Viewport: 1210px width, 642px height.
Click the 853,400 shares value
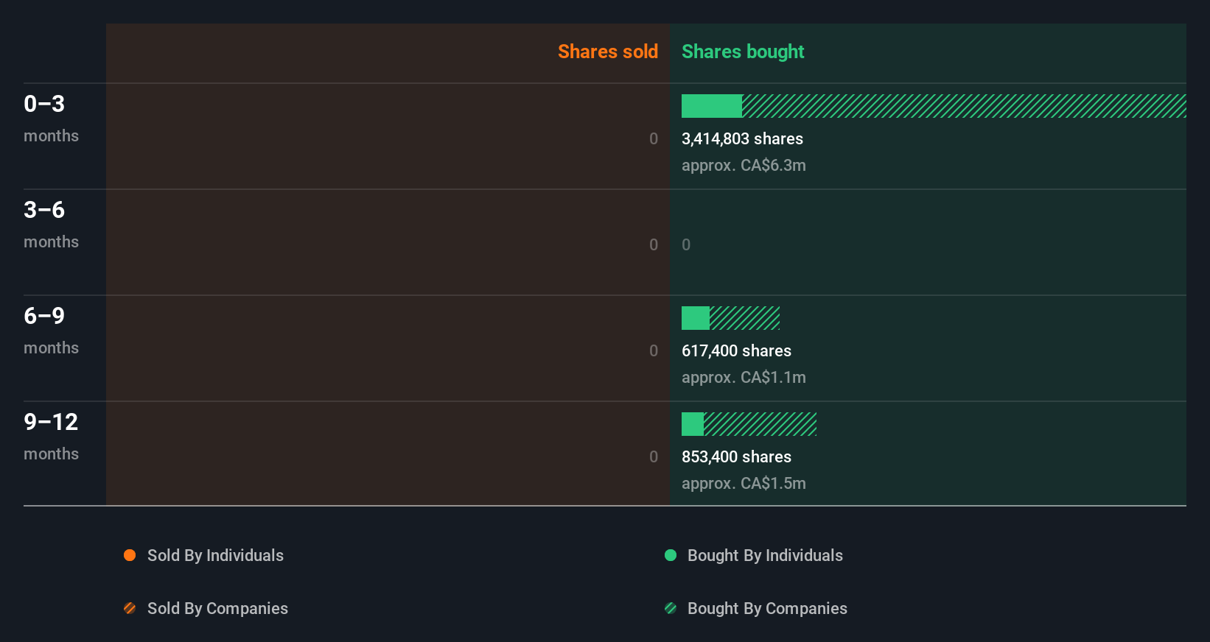[736, 456]
